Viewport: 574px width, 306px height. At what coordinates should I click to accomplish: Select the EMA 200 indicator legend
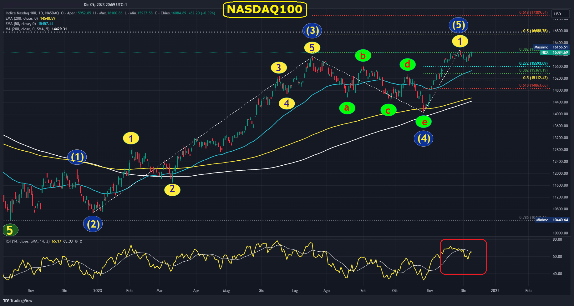tap(30, 18)
